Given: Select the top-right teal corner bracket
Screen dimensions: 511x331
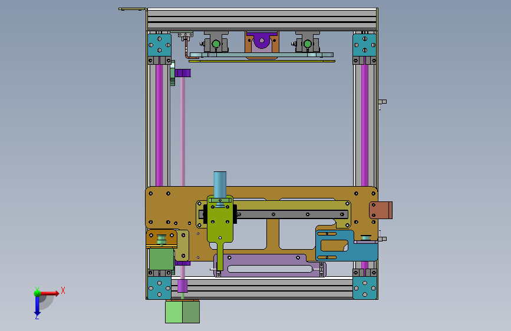Looking at the screenshot, I should click(365, 45).
